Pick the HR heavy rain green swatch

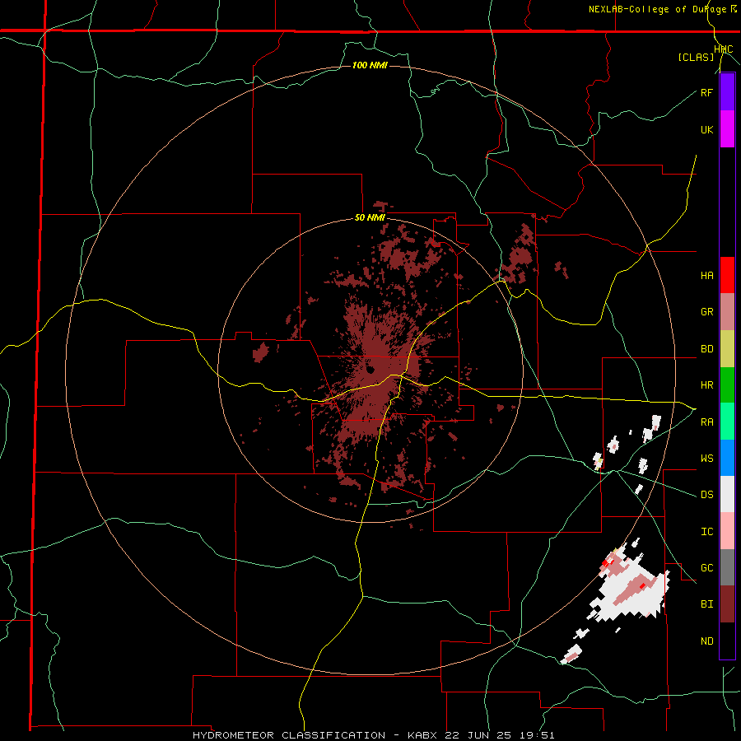pos(727,384)
